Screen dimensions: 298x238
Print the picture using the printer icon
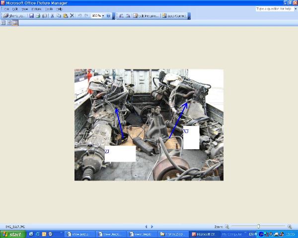coord(38,16)
